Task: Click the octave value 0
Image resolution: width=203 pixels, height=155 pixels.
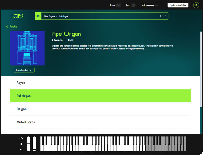Action: point(21,144)
